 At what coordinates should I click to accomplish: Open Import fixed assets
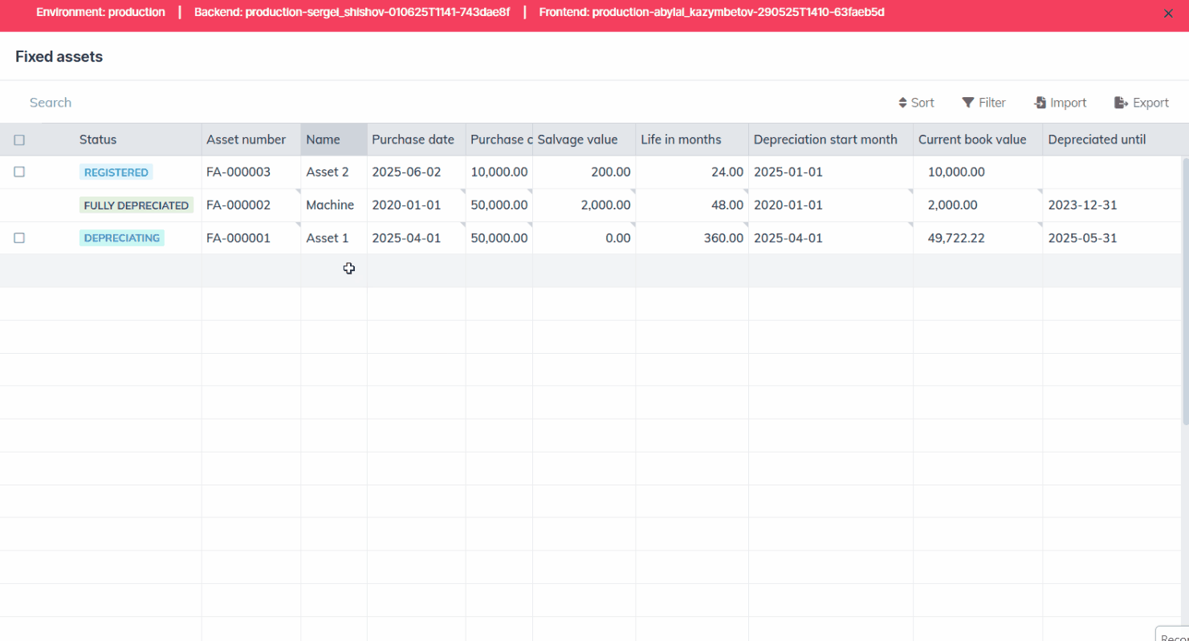pyautogui.click(x=1061, y=103)
